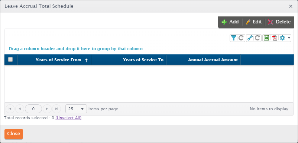298x143 pixels.
Task: Expand the arrow next to gear icon
Action: [x=289, y=38]
